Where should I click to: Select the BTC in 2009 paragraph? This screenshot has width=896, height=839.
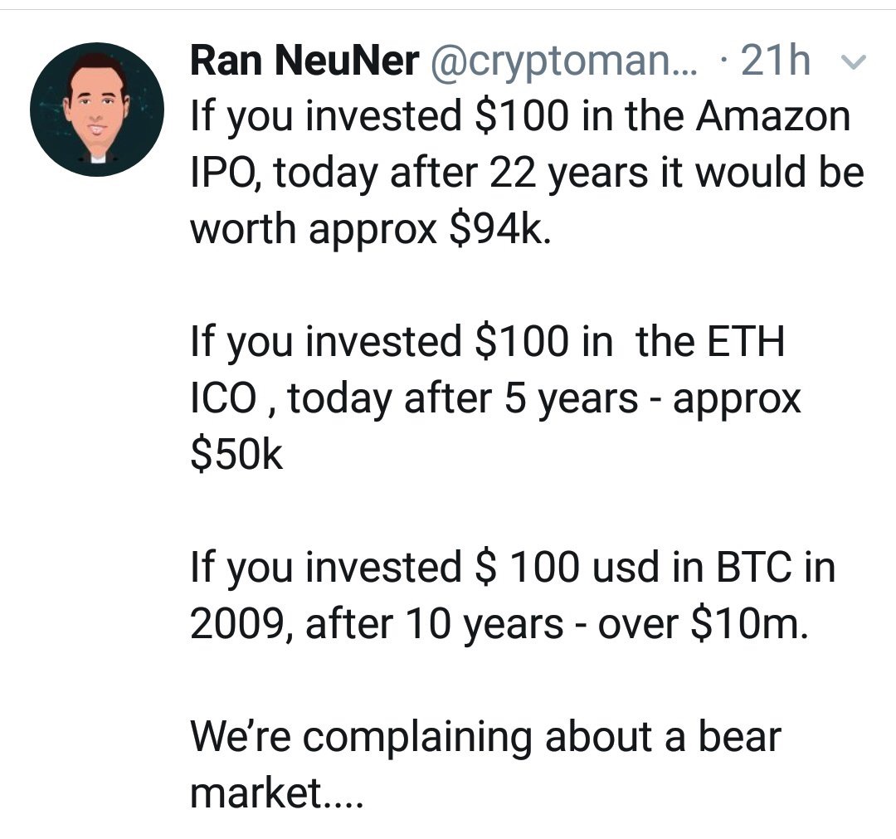click(x=513, y=595)
